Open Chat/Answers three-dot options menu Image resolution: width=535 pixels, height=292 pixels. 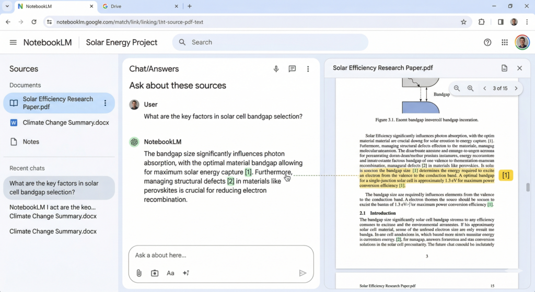pos(308,69)
